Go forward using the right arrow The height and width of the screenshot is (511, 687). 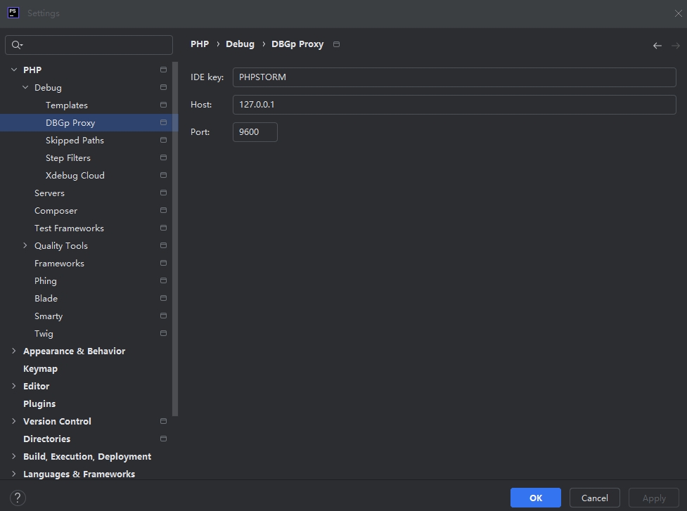point(676,46)
